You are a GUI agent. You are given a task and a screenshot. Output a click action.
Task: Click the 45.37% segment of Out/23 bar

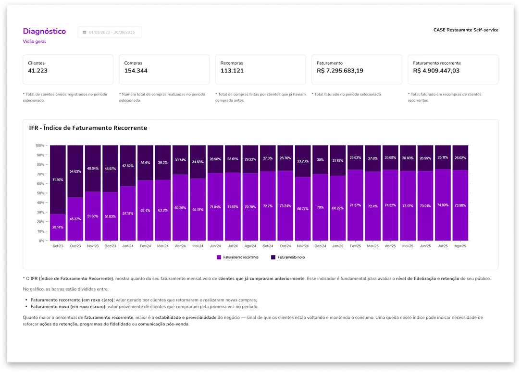[75, 219]
